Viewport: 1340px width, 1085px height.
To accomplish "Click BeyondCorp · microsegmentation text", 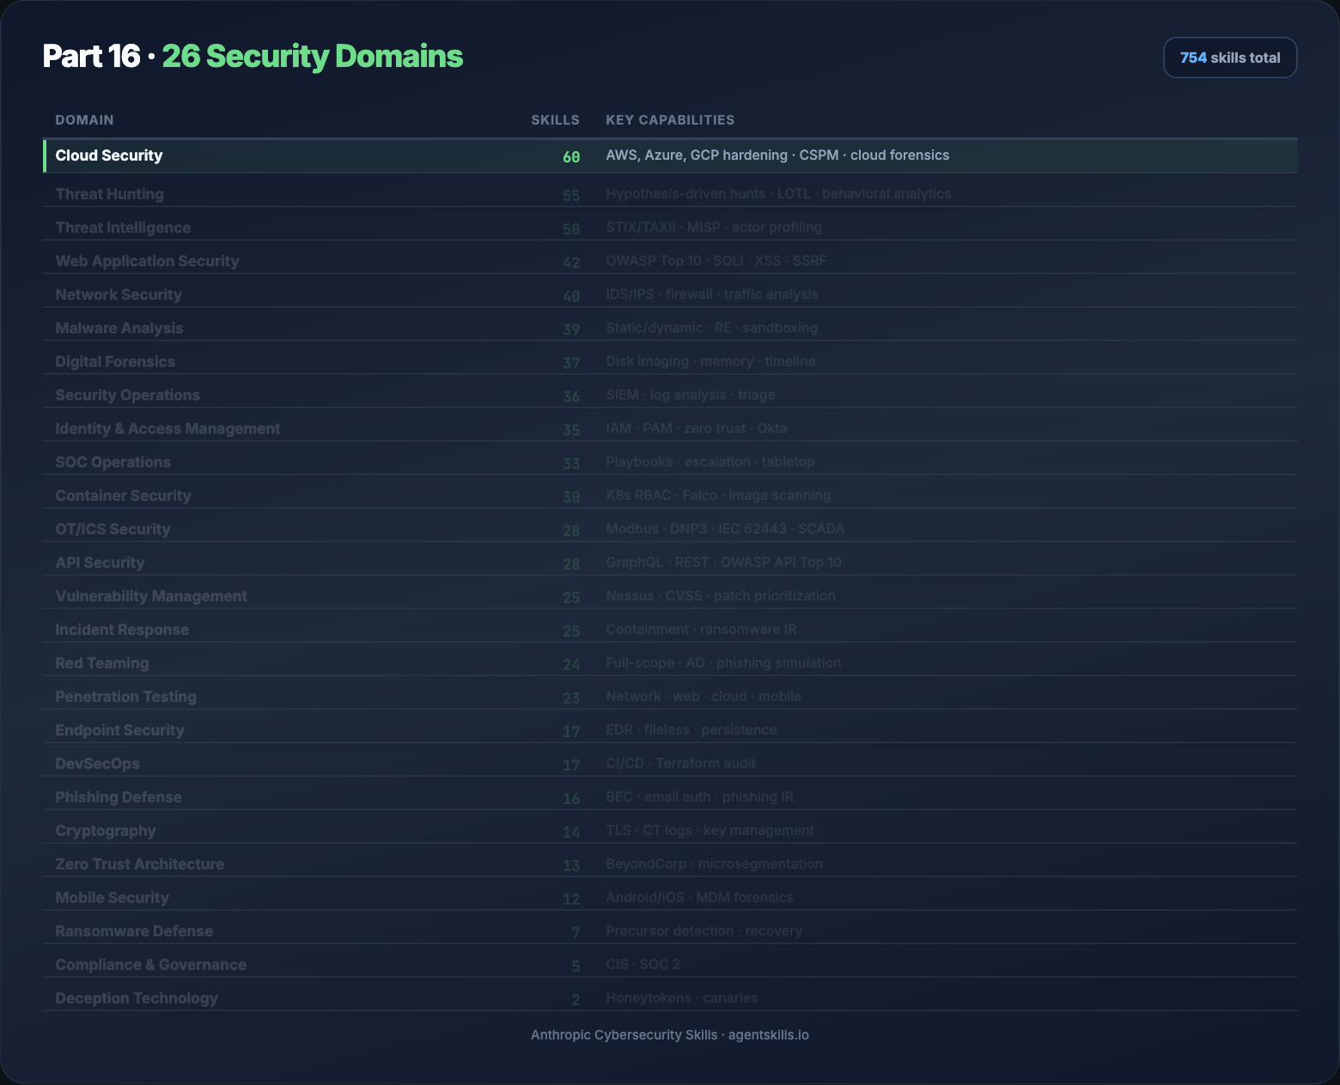I will [714, 864].
